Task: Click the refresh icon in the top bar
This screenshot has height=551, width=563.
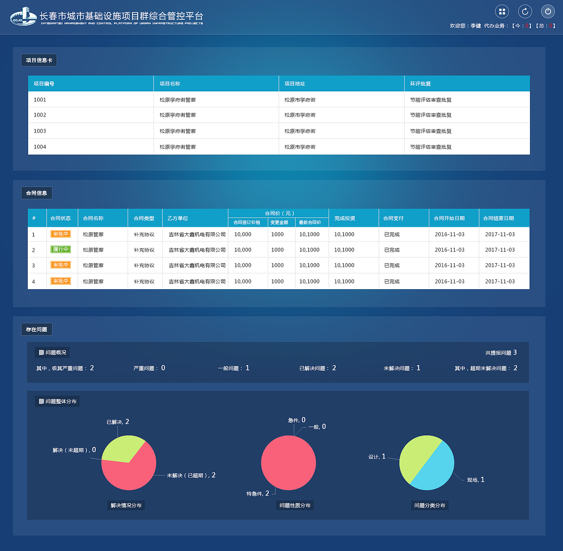Action: point(525,11)
